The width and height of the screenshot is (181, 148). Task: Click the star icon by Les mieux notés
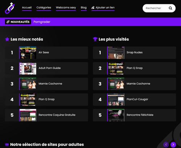point(7,39)
